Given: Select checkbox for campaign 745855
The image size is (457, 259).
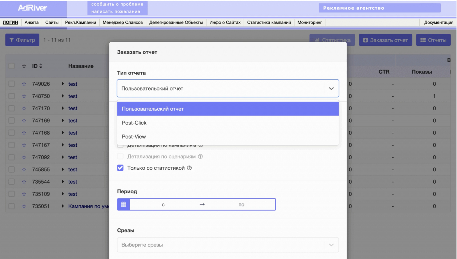Looking at the screenshot, I should 11,170.
